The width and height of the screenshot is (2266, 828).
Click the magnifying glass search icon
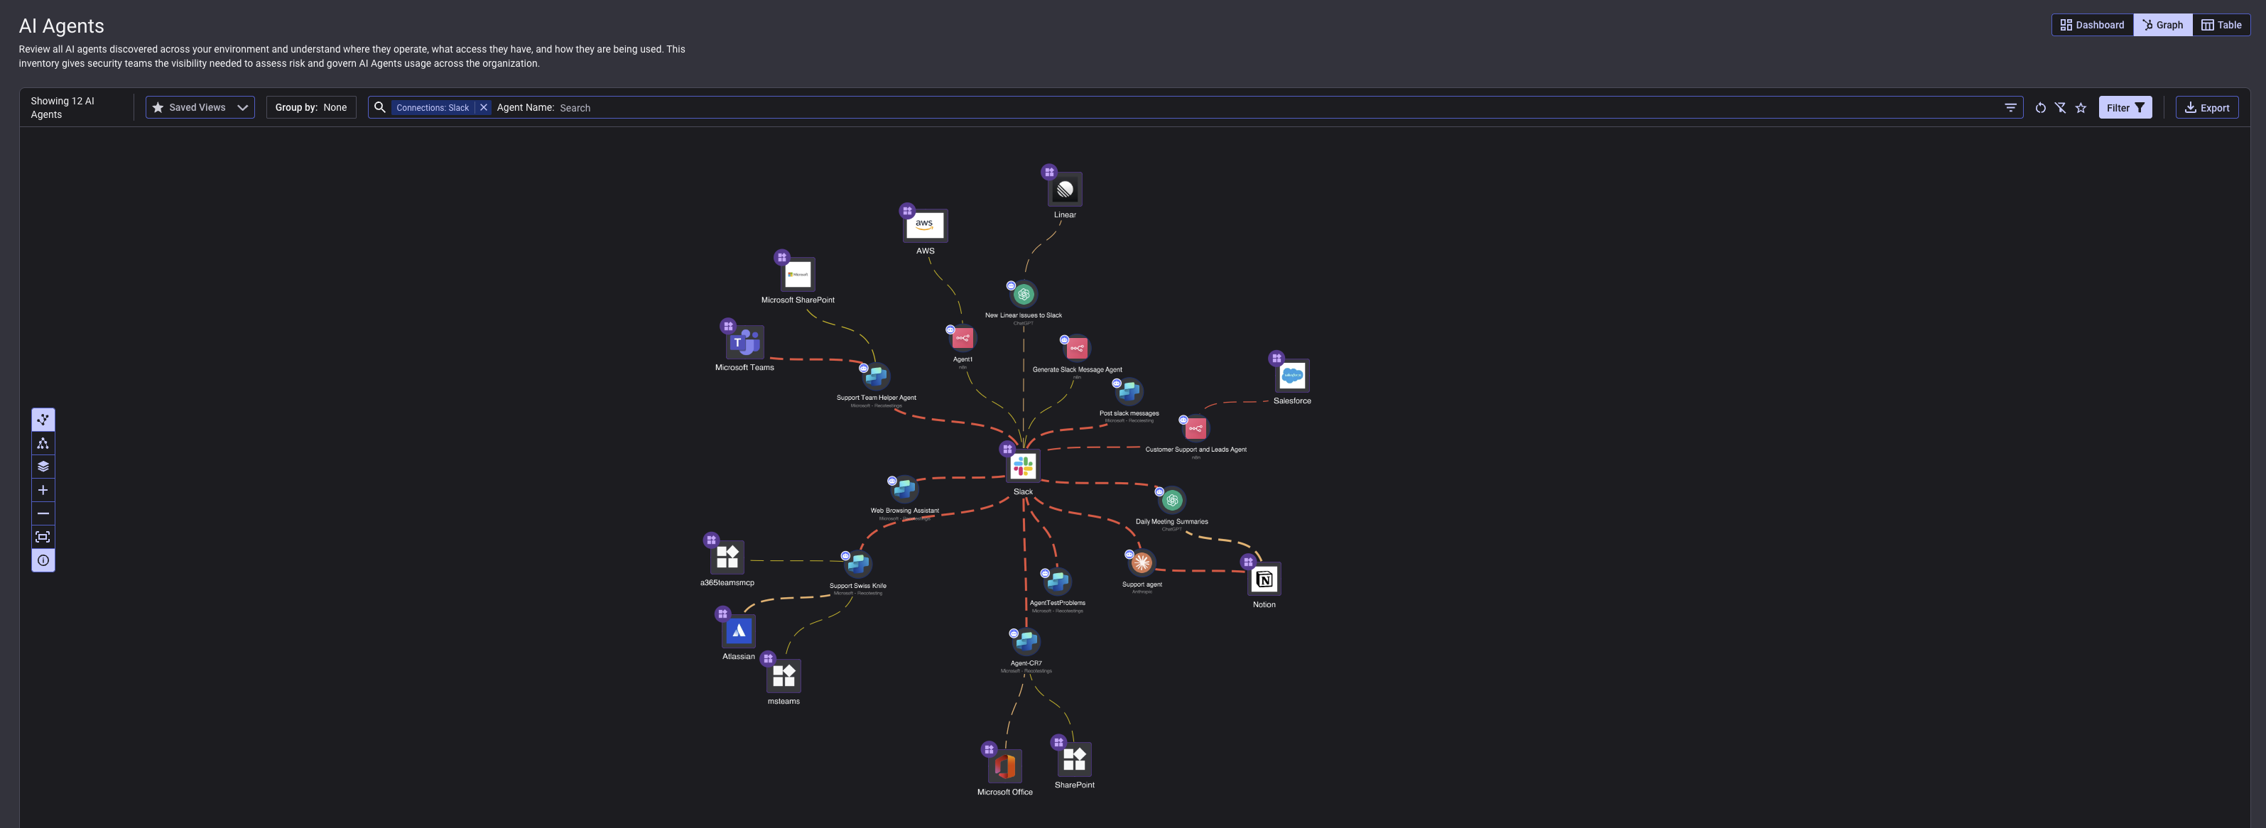[379, 107]
